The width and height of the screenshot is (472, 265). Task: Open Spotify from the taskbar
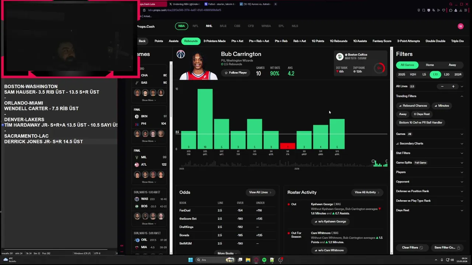tap(264, 260)
